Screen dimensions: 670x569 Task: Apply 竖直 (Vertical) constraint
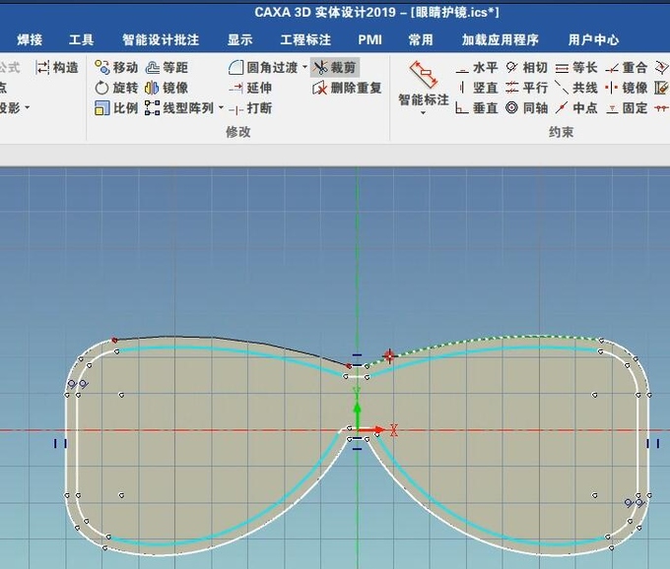477,88
